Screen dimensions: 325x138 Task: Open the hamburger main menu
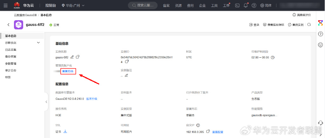click(6, 6)
